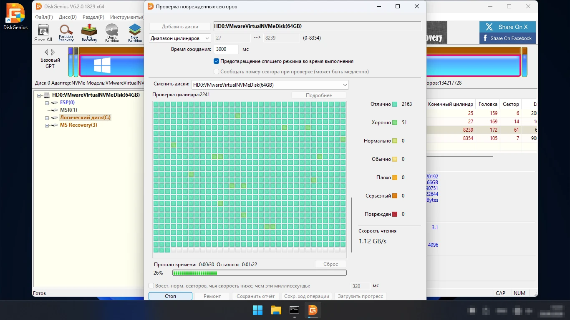
Task: Expand the ESP(0) tree node
Action: point(47,102)
